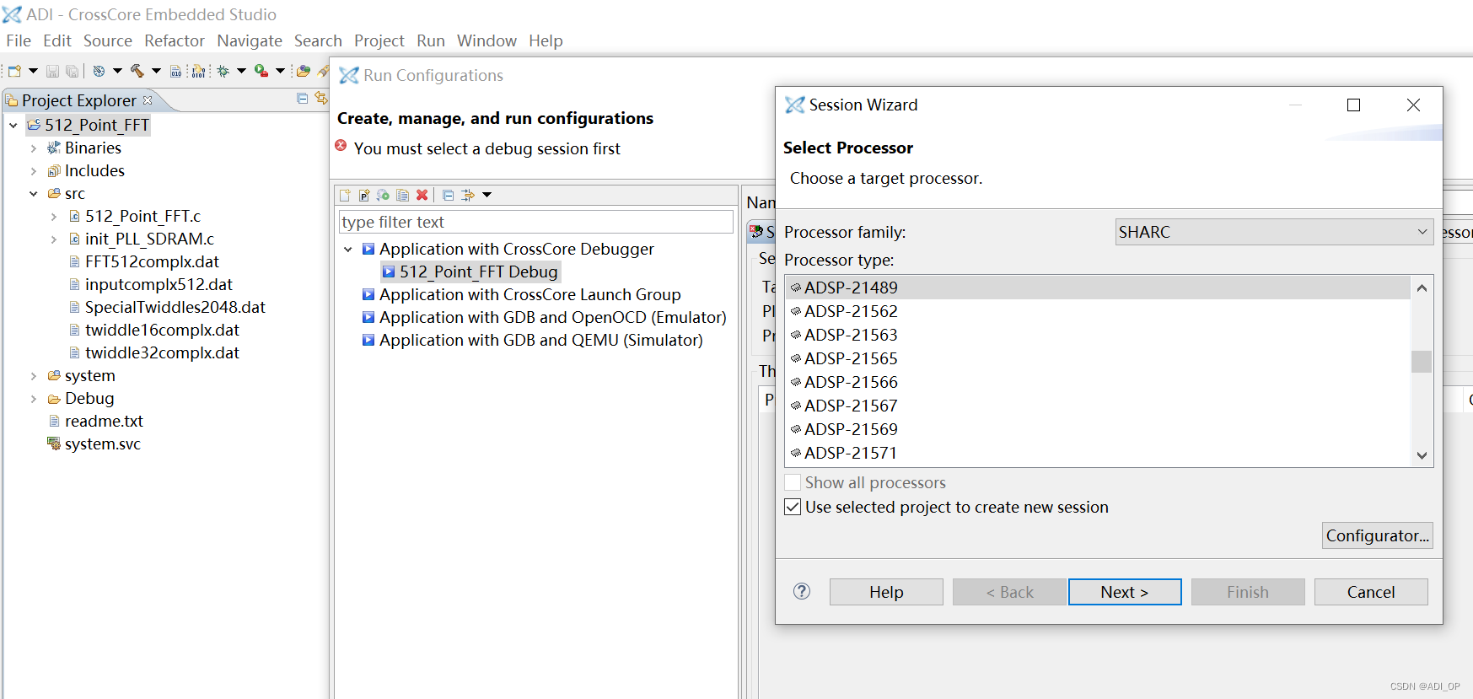The height and width of the screenshot is (699, 1473).
Task: Expand the Includes node
Action: (x=34, y=171)
